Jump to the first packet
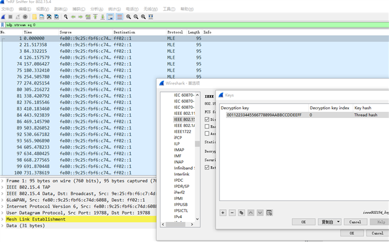Image resolution: width=389 pixels, height=242 pixels. click(95, 17)
